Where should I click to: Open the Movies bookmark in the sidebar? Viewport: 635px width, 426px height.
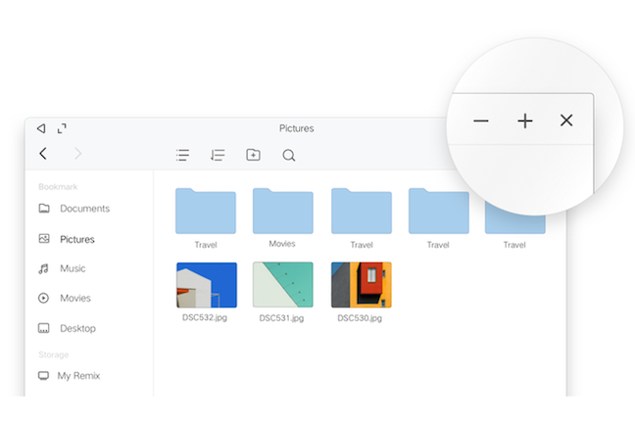(x=65, y=298)
